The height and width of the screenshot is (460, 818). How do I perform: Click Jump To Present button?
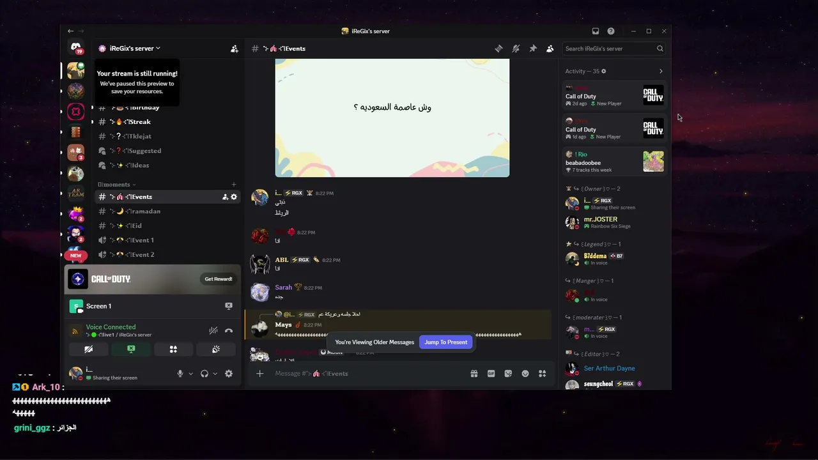point(446,342)
